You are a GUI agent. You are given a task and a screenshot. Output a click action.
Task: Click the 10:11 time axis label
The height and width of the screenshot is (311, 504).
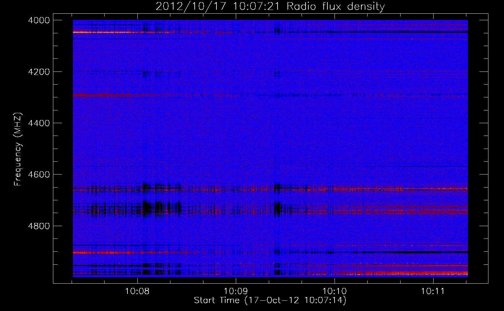tap(433, 291)
